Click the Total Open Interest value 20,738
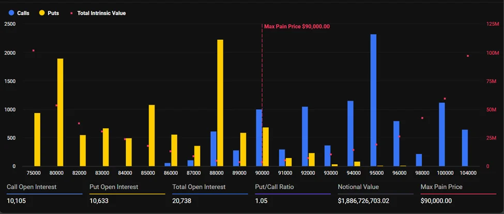Image resolution: width=504 pixels, height=214 pixels. (183, 201)
